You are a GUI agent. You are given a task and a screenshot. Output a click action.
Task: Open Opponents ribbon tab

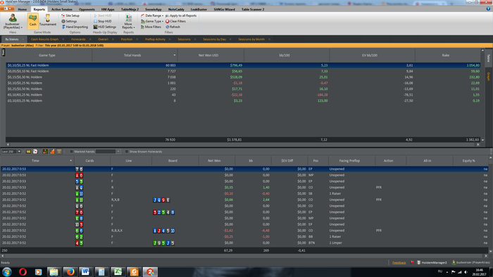point(87,9)
